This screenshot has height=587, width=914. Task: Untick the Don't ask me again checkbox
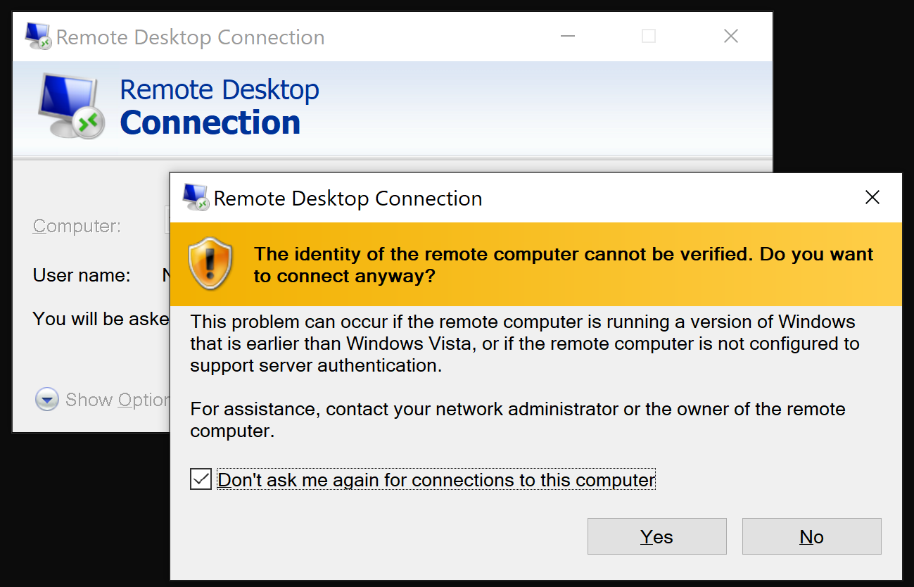coord(201,480)
